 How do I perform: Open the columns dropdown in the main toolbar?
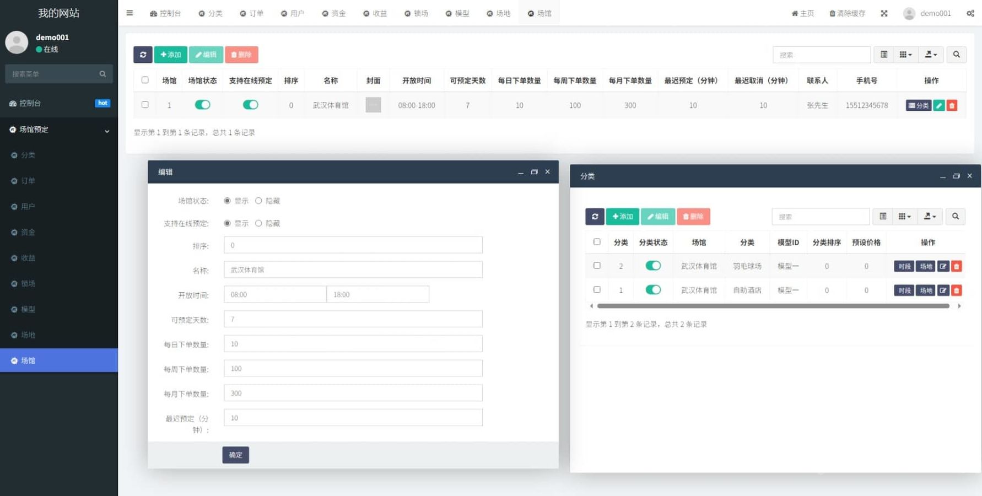coord(905,55)
